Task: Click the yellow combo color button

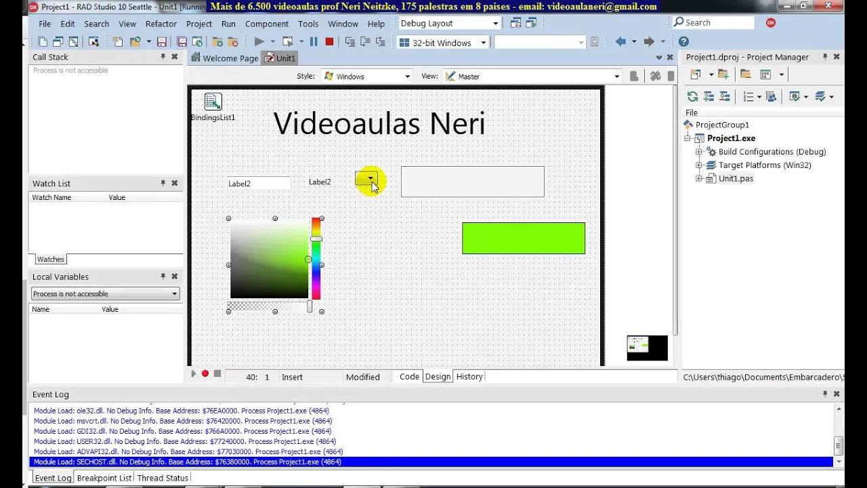Action: 366,178
